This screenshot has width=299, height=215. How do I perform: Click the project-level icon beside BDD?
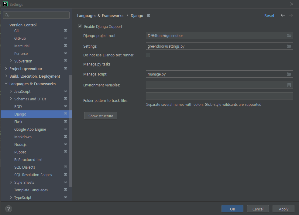click(65, 106)
